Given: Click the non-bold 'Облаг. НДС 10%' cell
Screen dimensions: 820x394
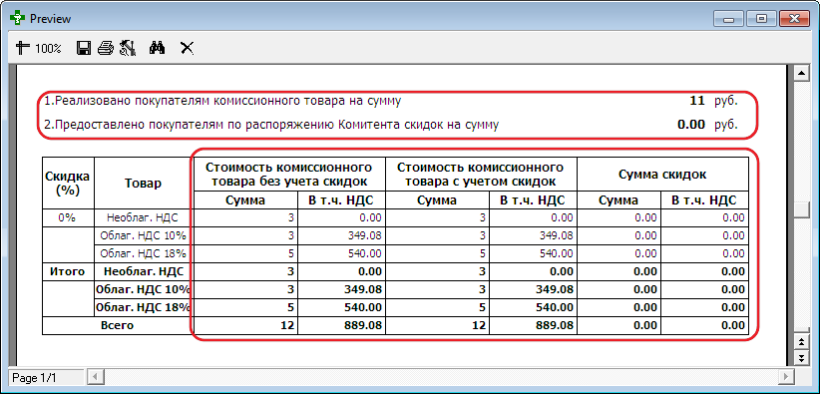Looking at the screenshot, I should pos(143,235).
